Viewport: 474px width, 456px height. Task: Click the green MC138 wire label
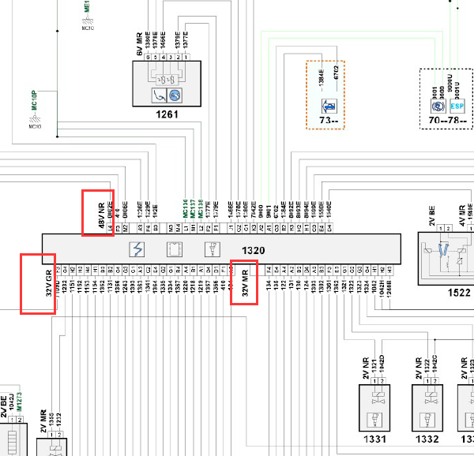coord(201,208)
